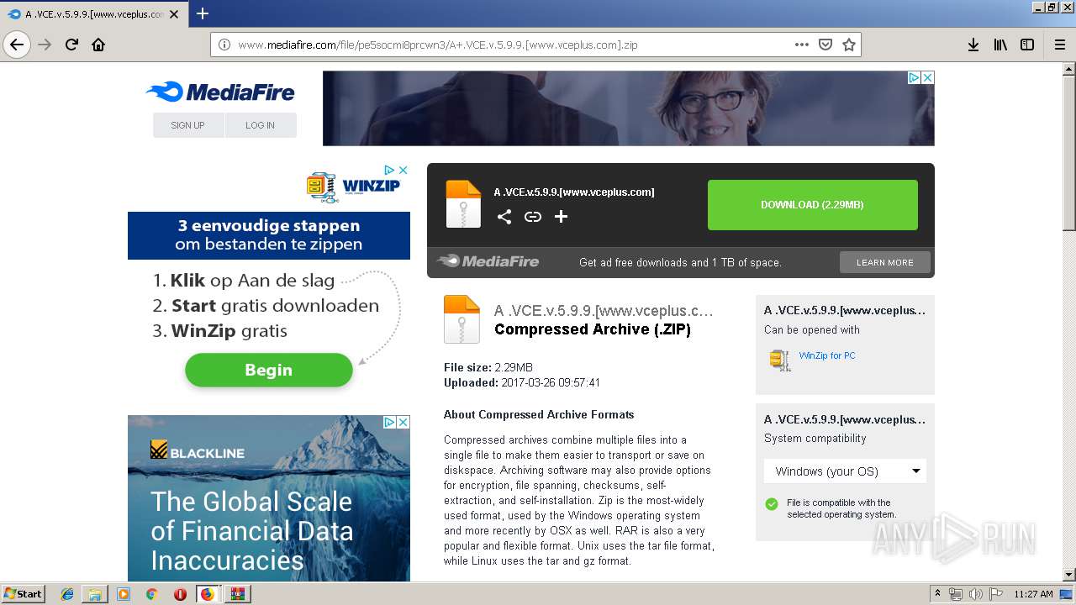Click the grey MediaFire logo in promo bar
The image size is (1076, 605).
click(488, 261)
